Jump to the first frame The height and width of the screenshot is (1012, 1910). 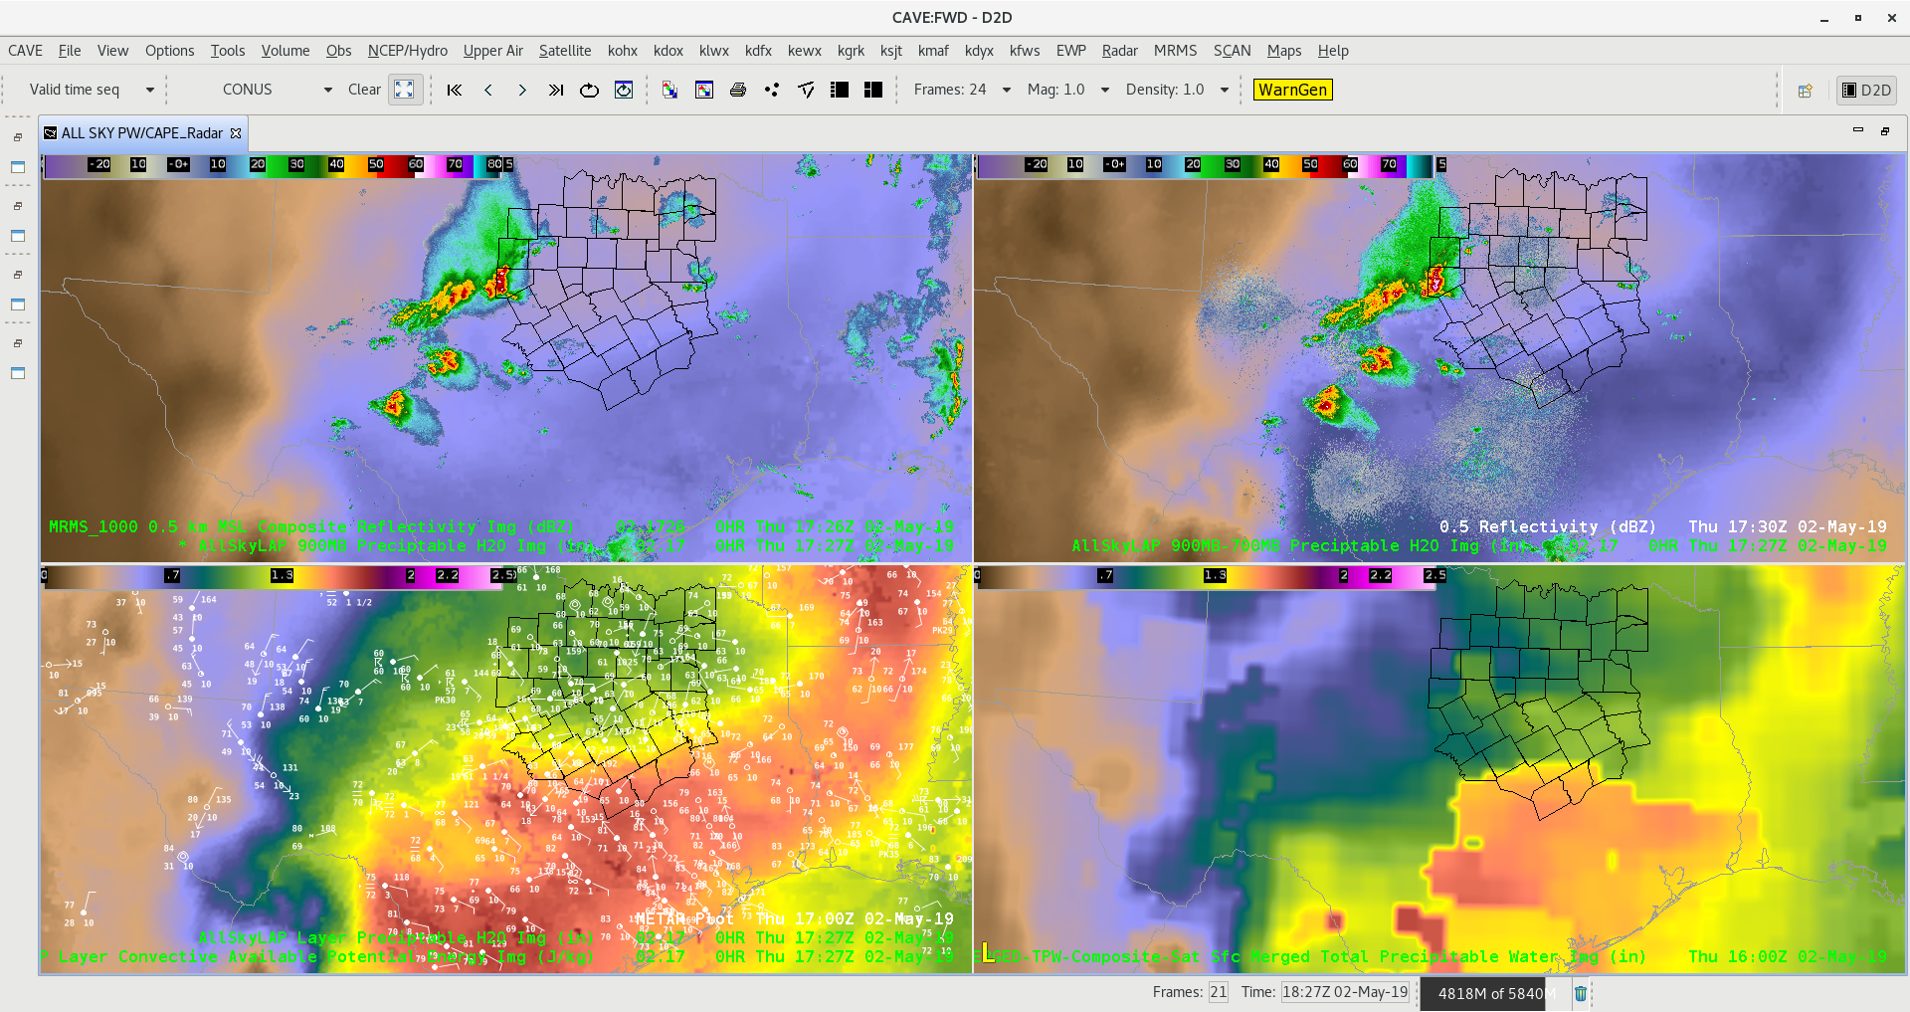click(x=455, y=90)
